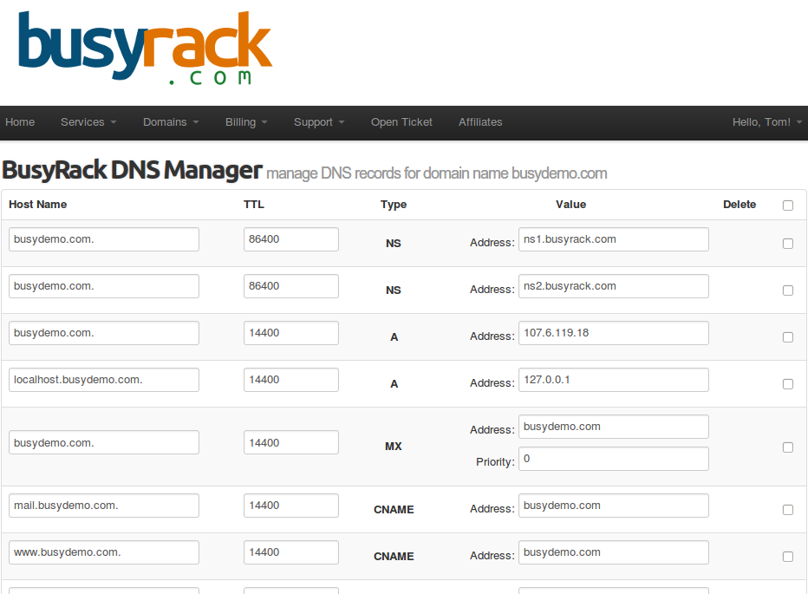Open the Hello, Tom! account dropdown

[767, 122]
